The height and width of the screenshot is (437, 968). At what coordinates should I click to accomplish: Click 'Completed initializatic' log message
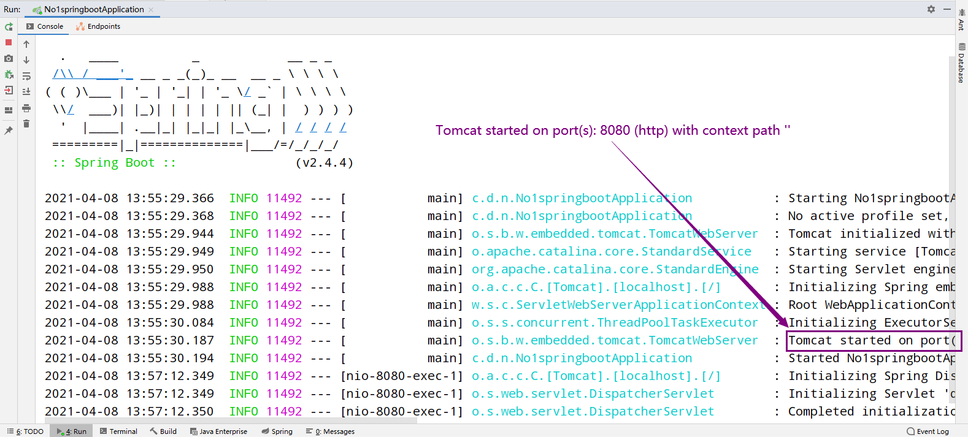pos(871,411)
